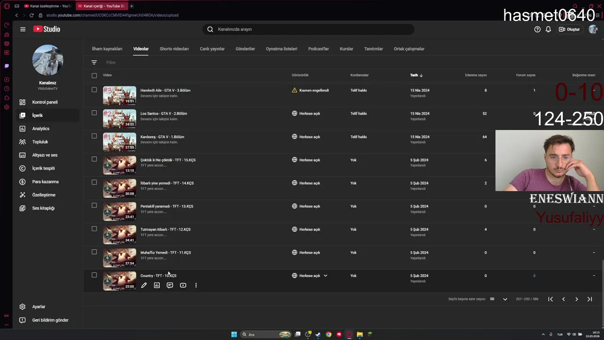Select checkbox for Tutmayan itibarlı video
604x340 pixels.
[94, 229]
